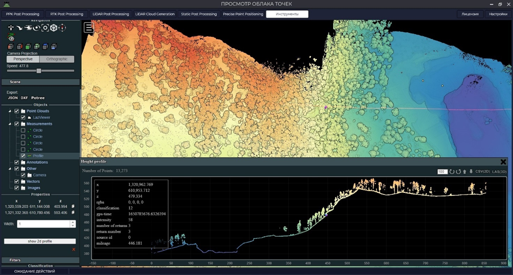Open the LiDAR Post Processing tab
513x275 pixels.
[x=110, y=14]
